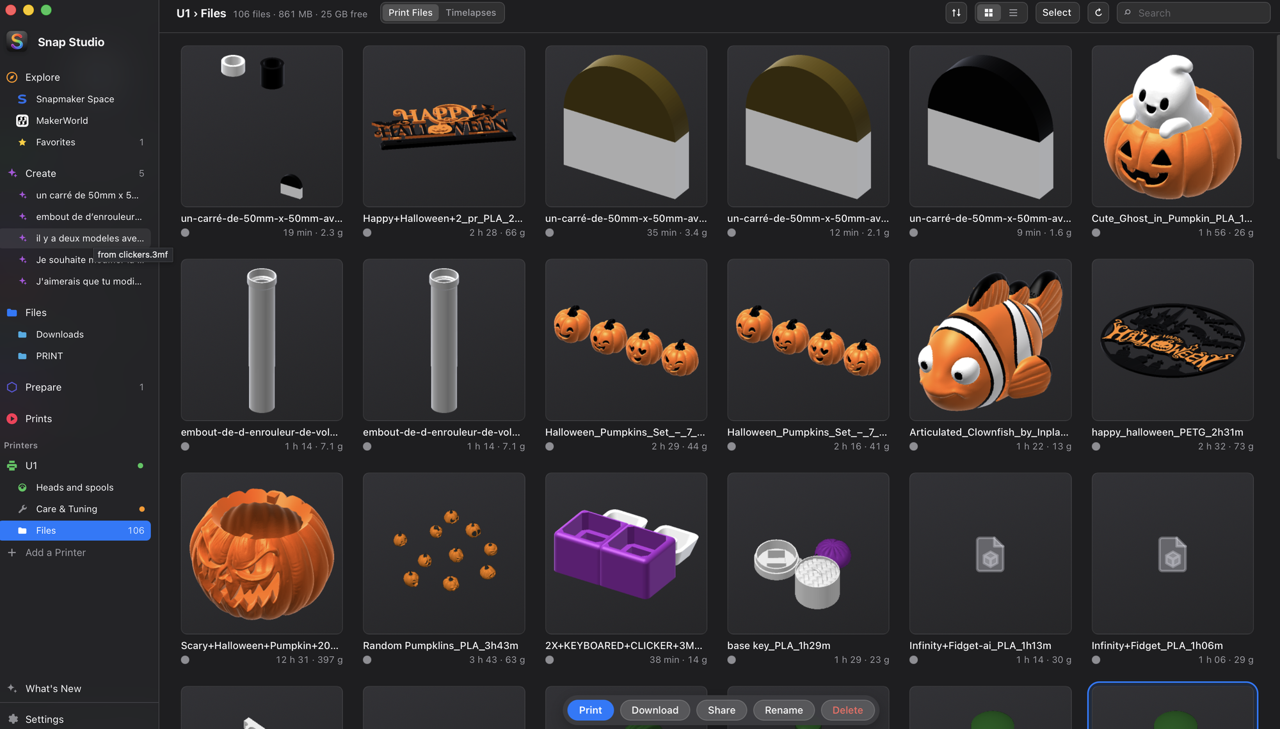Toggle status dot of Articulated_Clownfish
The width and height of the screenshot is (1280, 729).
[x=914, y=446]
